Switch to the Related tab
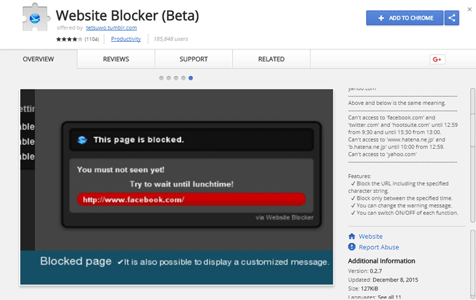Screen dimensions: 476x300 pos(272,59)
